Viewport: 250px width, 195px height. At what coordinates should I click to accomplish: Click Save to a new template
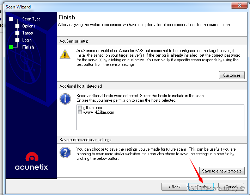coord(222,171)
